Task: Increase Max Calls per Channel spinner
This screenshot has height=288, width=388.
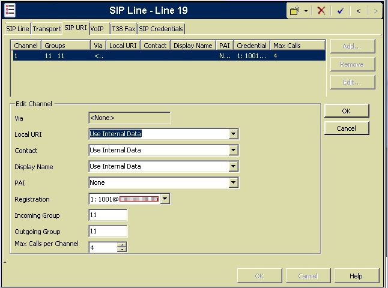Action: pos(122,244)
